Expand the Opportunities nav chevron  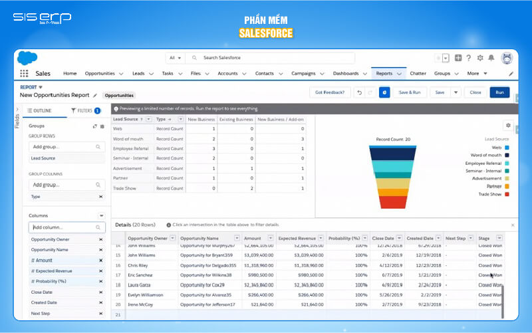click(x=121, y=74)
